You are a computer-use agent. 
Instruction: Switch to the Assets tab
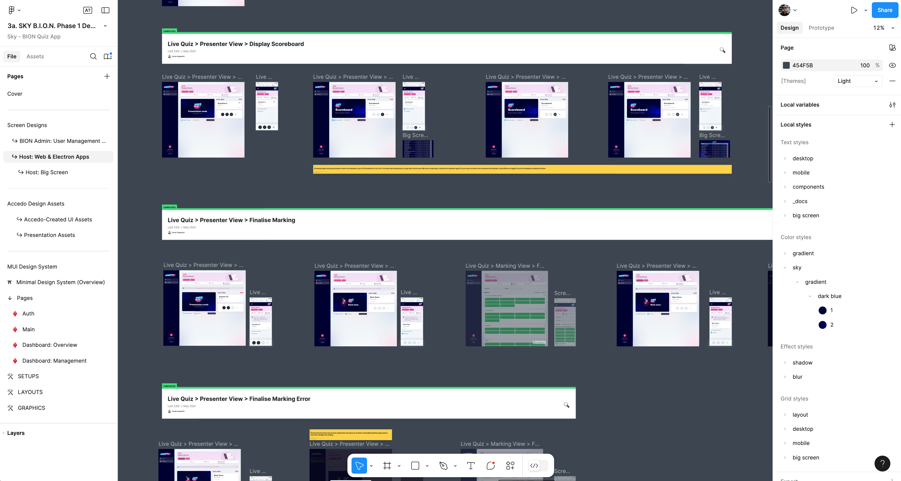[35, 56]
